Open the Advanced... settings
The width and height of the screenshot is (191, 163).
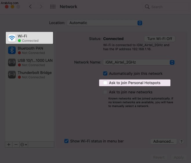[x=163, y=142]
